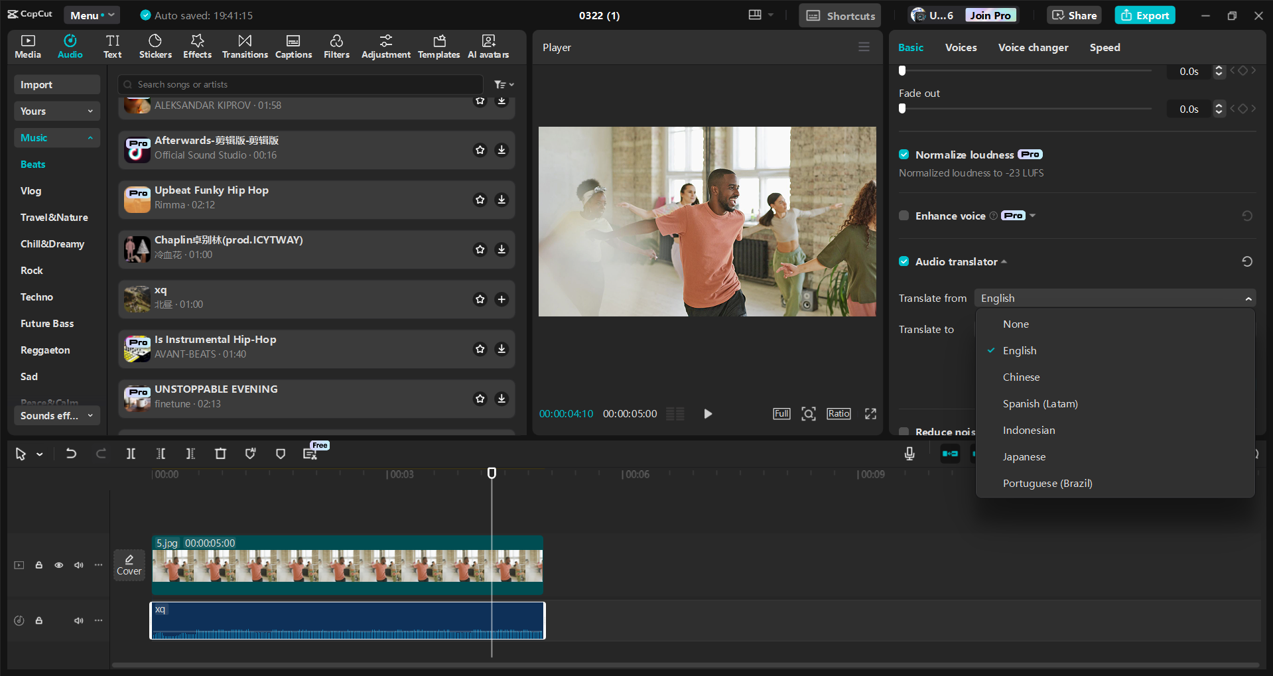Viewport: 1273px width, 676px height.
Task: Download the Upbeat Funky Hip Hop track
Action: coord(502,200)
